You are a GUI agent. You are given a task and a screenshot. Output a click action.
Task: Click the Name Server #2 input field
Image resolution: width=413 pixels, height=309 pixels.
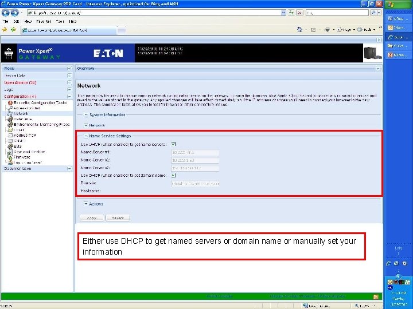pyautogui.click(x=195, y=160)
